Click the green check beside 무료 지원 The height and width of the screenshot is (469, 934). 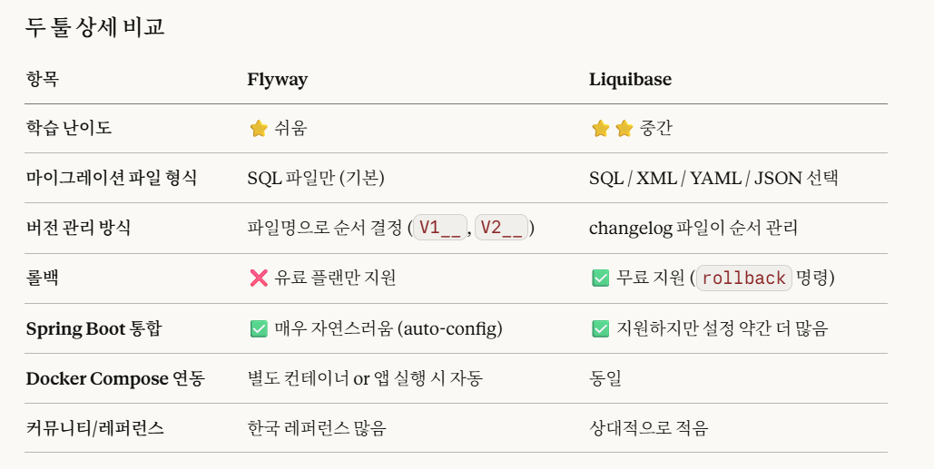600,278
